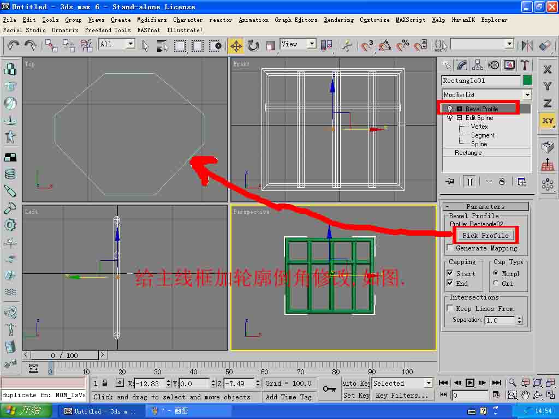Viewport: 559px width, 419px height.
Task: Enable the Generate Mapping checkbox
Action: pos(450,248)
